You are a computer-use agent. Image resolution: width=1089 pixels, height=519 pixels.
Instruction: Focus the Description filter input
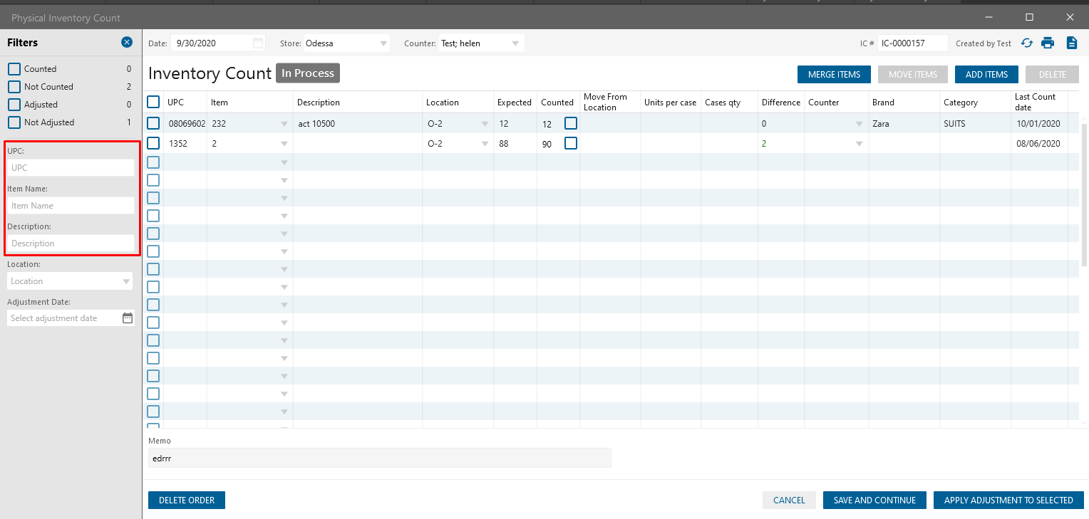[70, 243]
